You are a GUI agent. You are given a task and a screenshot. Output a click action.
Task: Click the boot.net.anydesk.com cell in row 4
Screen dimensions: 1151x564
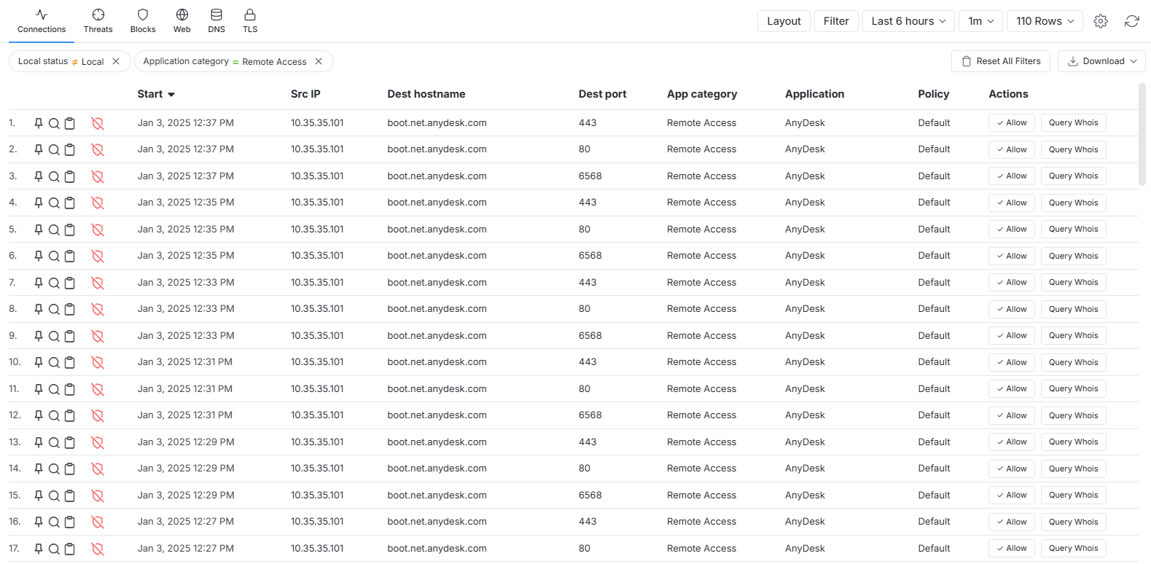click(437, 202)
